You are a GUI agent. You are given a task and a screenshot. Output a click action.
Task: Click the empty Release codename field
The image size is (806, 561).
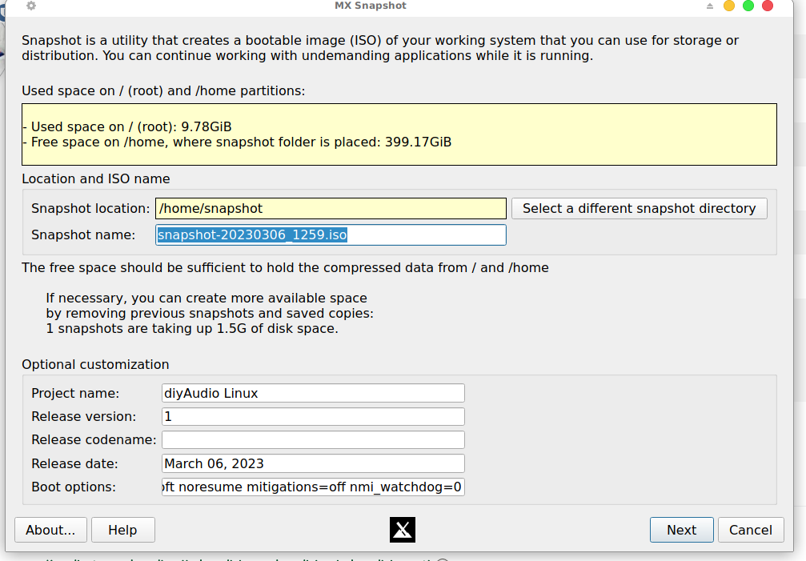[x=313, y=440]
